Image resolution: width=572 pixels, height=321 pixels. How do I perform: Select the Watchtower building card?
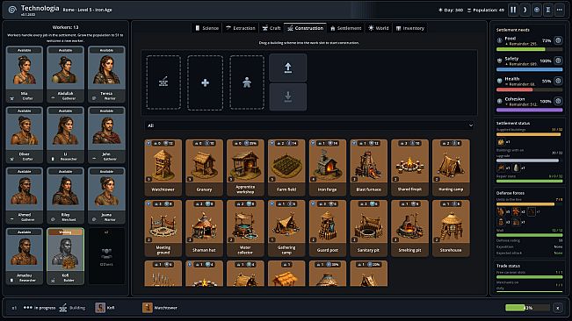pyautogui.click(x=163, y=167)
